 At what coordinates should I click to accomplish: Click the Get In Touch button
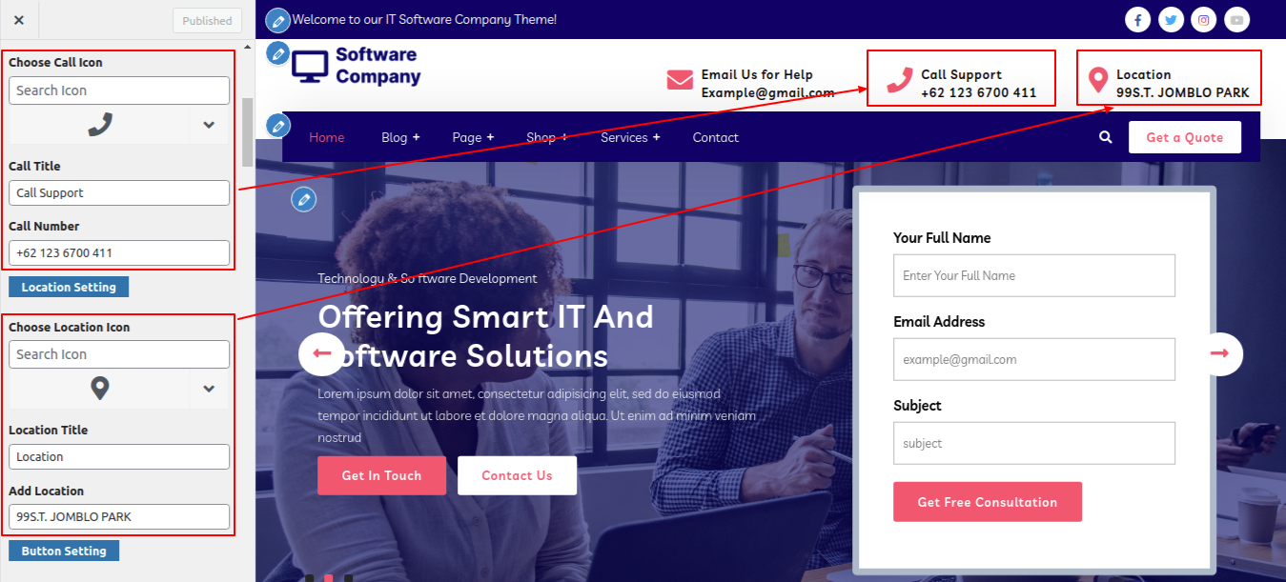pos(381,475)
